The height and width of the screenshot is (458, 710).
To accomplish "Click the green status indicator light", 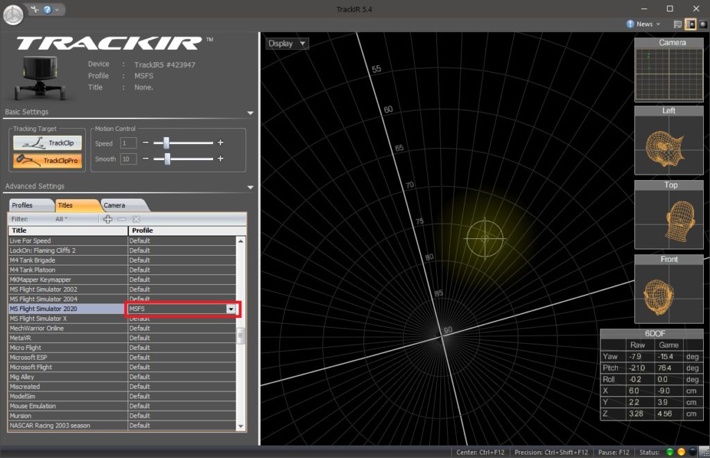I will pos(670,452).
